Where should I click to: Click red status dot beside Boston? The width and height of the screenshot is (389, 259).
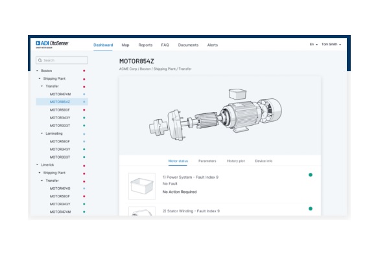84,71
